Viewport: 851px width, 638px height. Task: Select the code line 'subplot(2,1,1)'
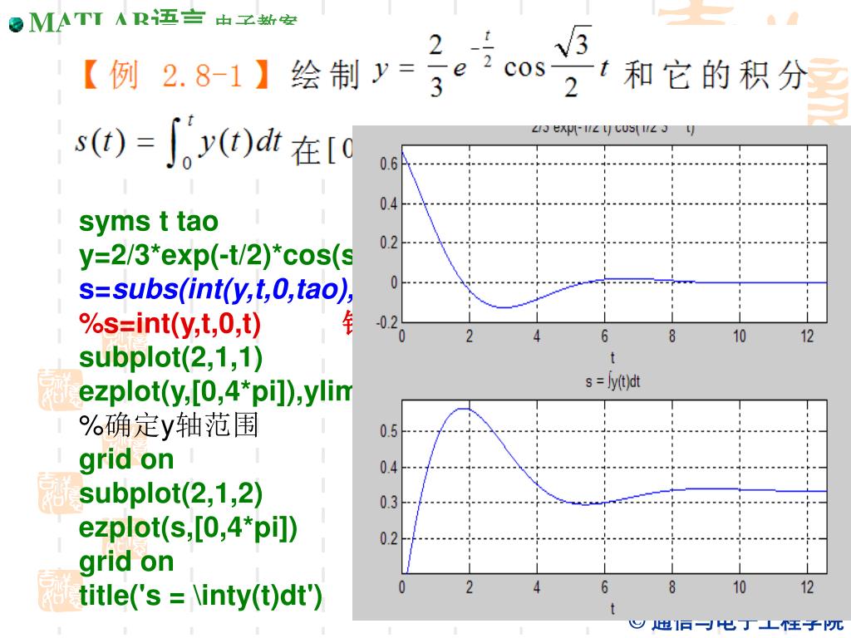pyautogui.click(x=170, y=358)
